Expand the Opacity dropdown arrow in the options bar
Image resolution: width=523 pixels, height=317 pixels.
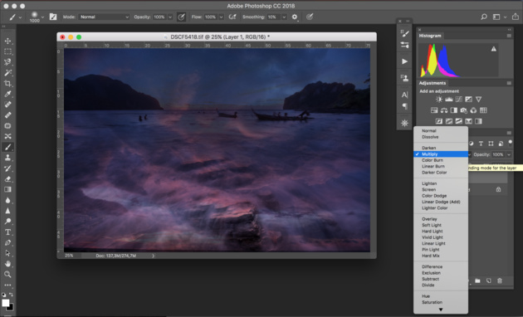pos(170,17)
